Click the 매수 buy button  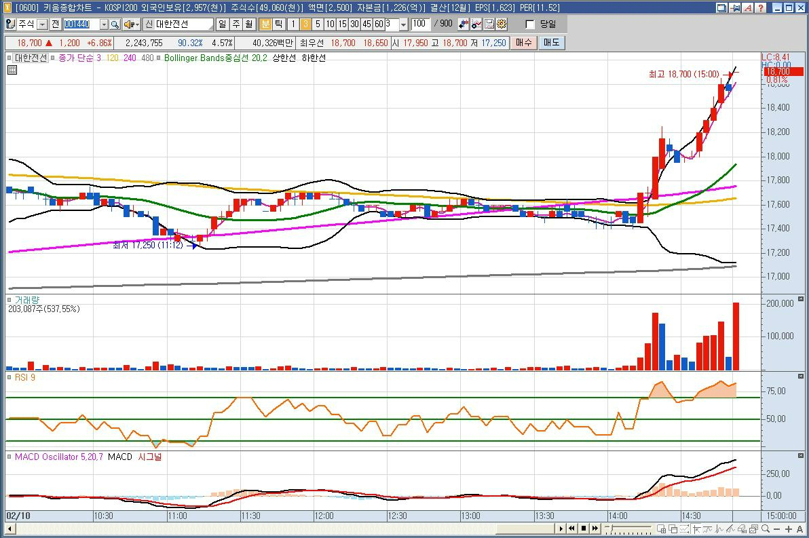pyautogui.click(x=524, y=43)
